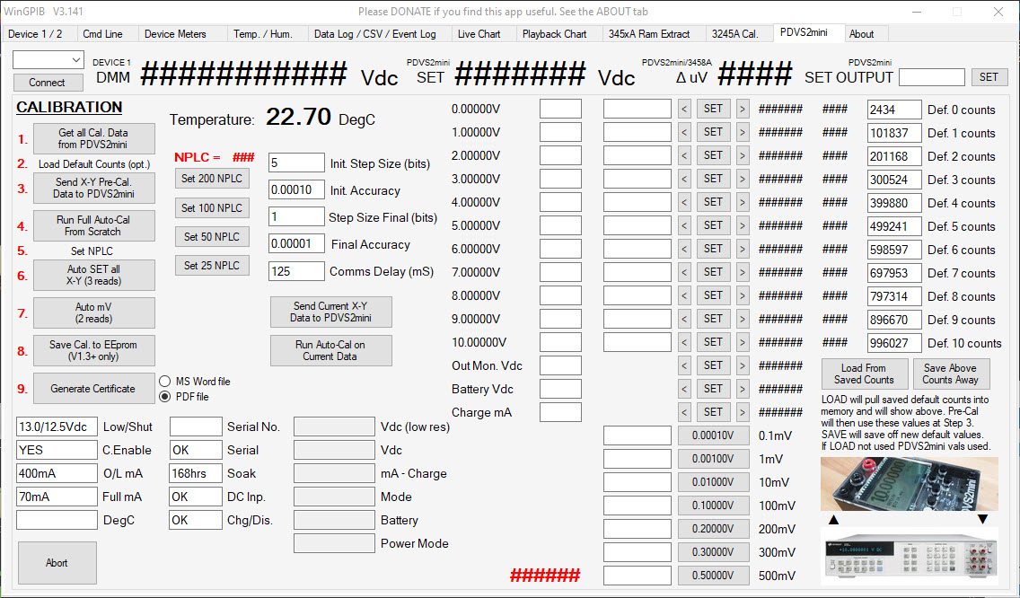Switch to the Live Chart tab
1020x598 pixels.
point(479,34)
